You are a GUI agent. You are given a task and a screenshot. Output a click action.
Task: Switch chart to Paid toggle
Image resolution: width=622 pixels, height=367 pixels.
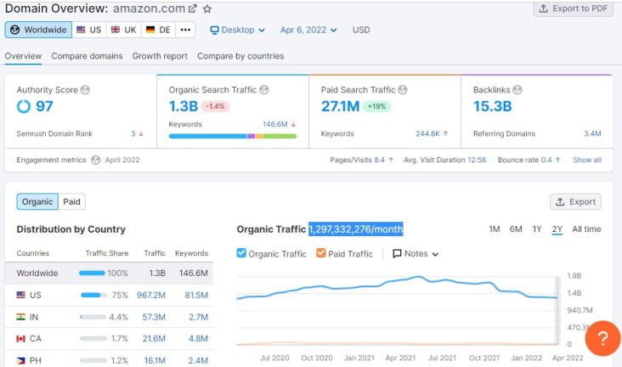pos(71,201)
